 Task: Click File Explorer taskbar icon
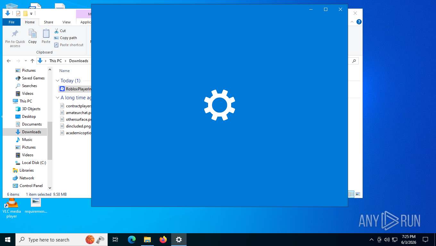147,240
